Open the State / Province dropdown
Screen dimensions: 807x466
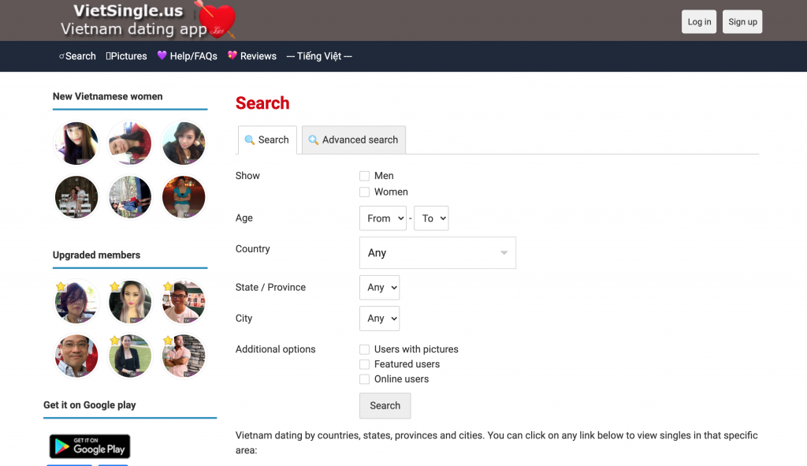(x=379, y=288)
